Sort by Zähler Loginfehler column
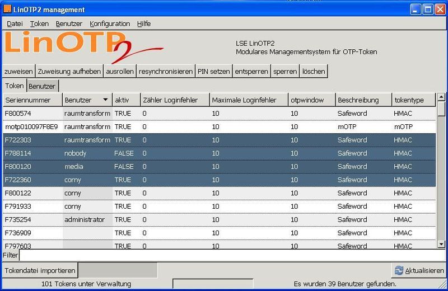 [x=175, y=100]
